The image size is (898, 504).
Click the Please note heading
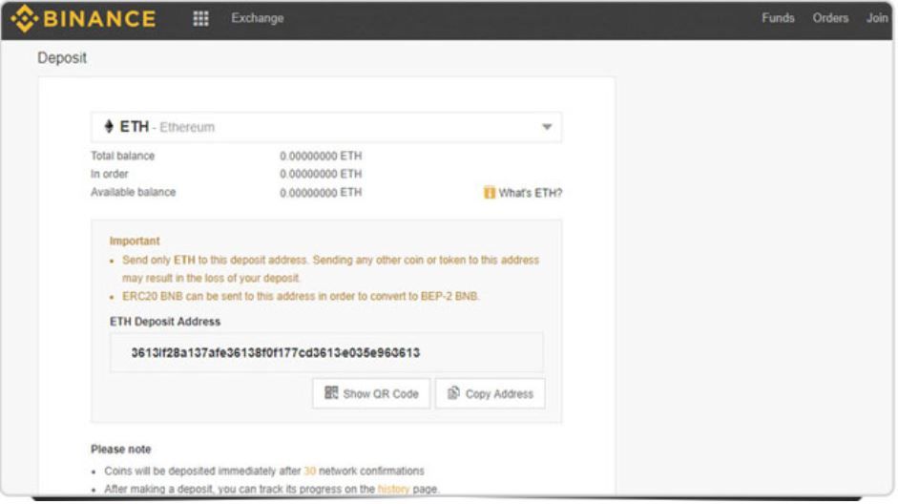pos(121,450)
